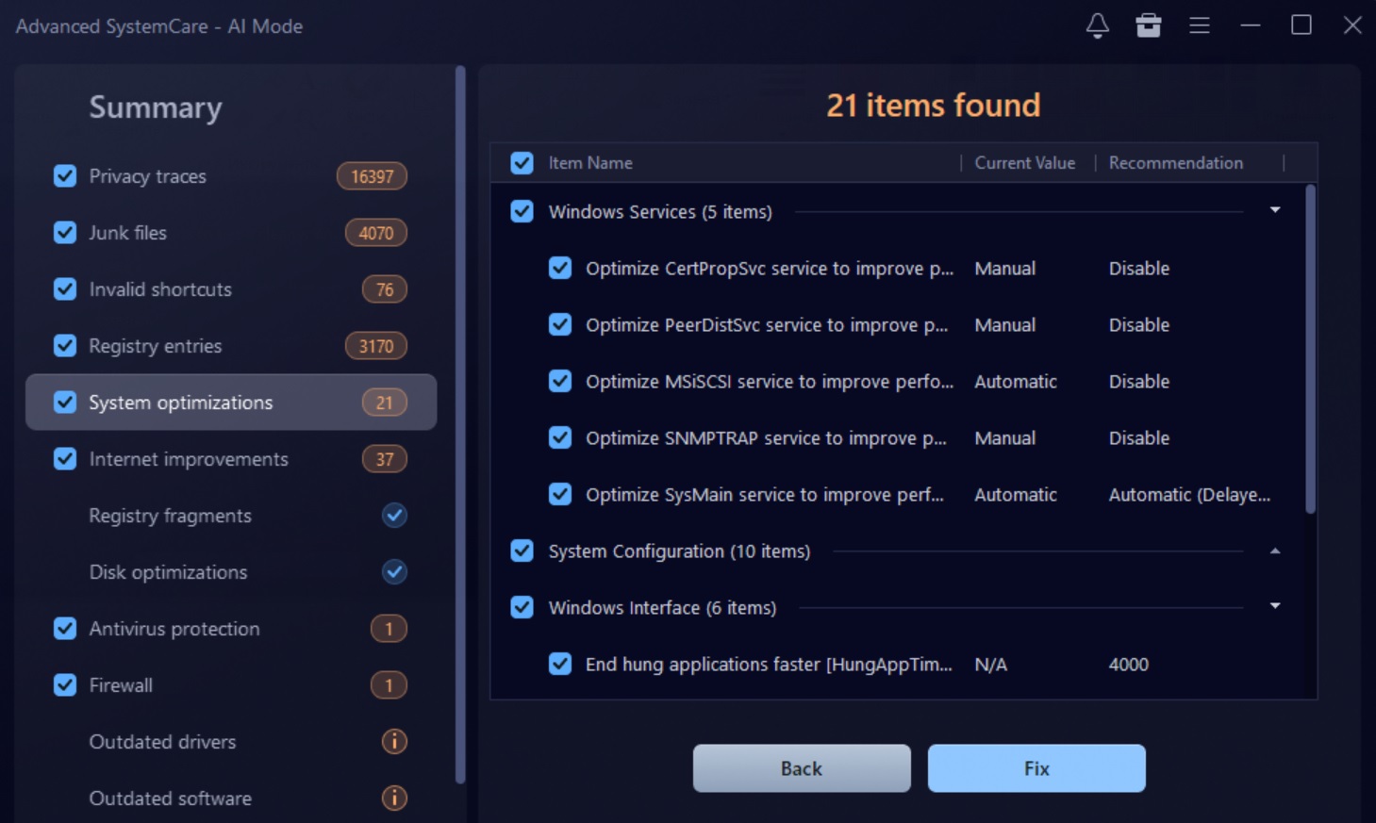Uncheck the Privacy traces checkbox

pos(65,176)
